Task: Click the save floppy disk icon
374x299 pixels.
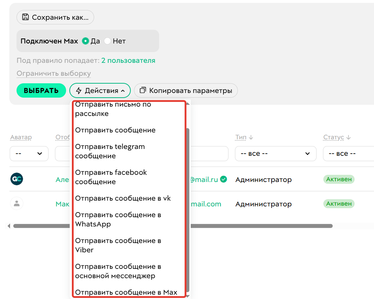Action: [x=26, y=17]
